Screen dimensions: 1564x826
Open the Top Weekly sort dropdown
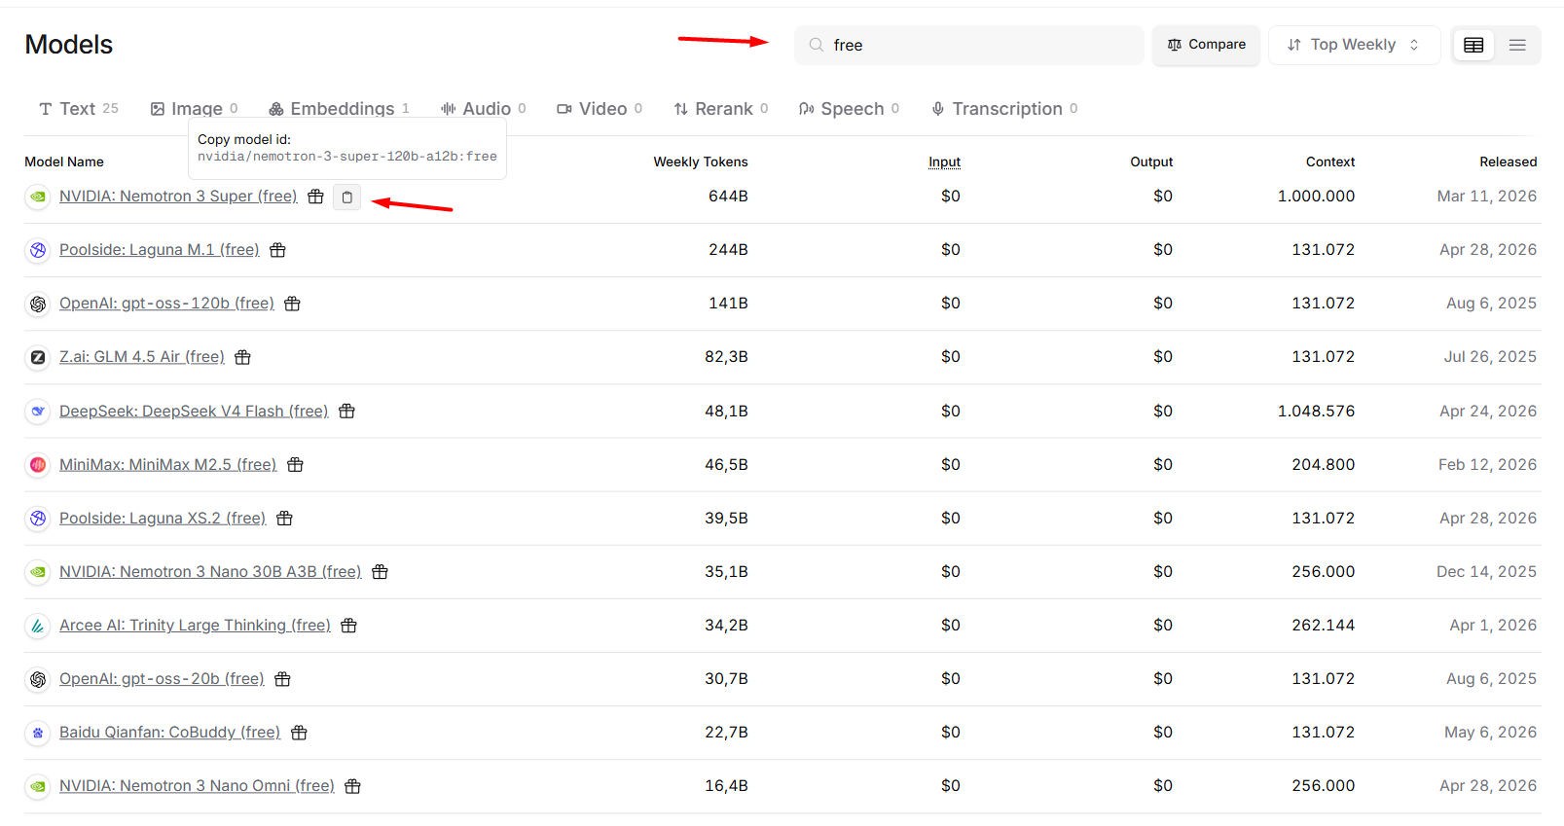[x=1354, y=45]
